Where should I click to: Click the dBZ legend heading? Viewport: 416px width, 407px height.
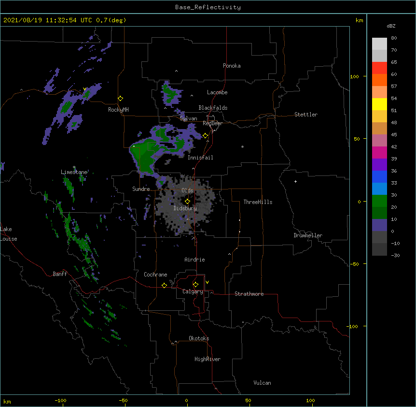tap(391, 26)
